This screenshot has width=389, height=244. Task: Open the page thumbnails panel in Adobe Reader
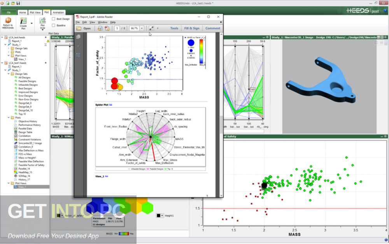point(79,37)
